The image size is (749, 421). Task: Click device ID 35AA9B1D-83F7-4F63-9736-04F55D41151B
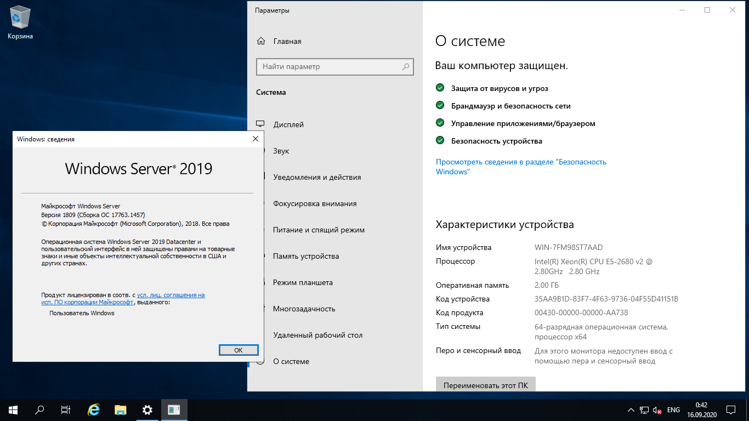pyautogui.click(x=606, y=299)
